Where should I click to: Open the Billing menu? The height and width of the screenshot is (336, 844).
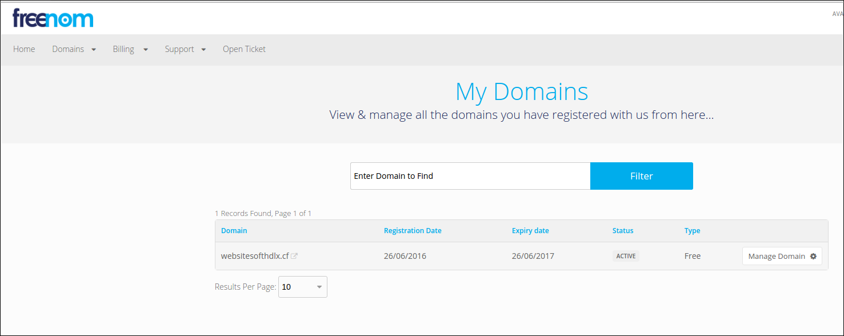coord(123,49)
